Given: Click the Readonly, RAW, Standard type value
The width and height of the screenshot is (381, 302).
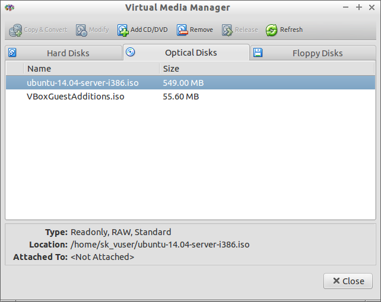Looking at the screenshot, I should point(120,232).
